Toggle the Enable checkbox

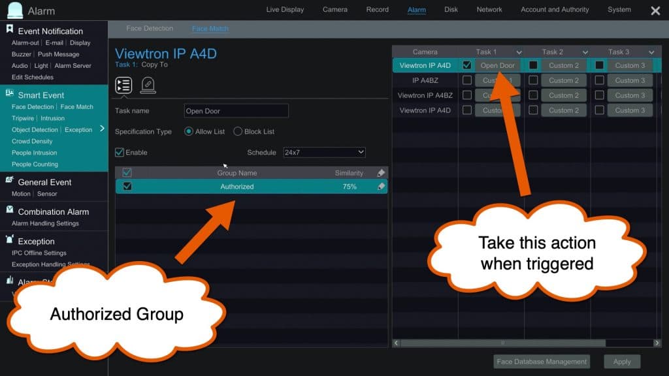[120, 152]
